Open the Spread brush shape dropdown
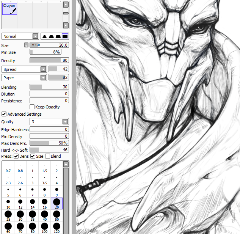The width and height of the screenshot is (240, 234). [43, 69]
